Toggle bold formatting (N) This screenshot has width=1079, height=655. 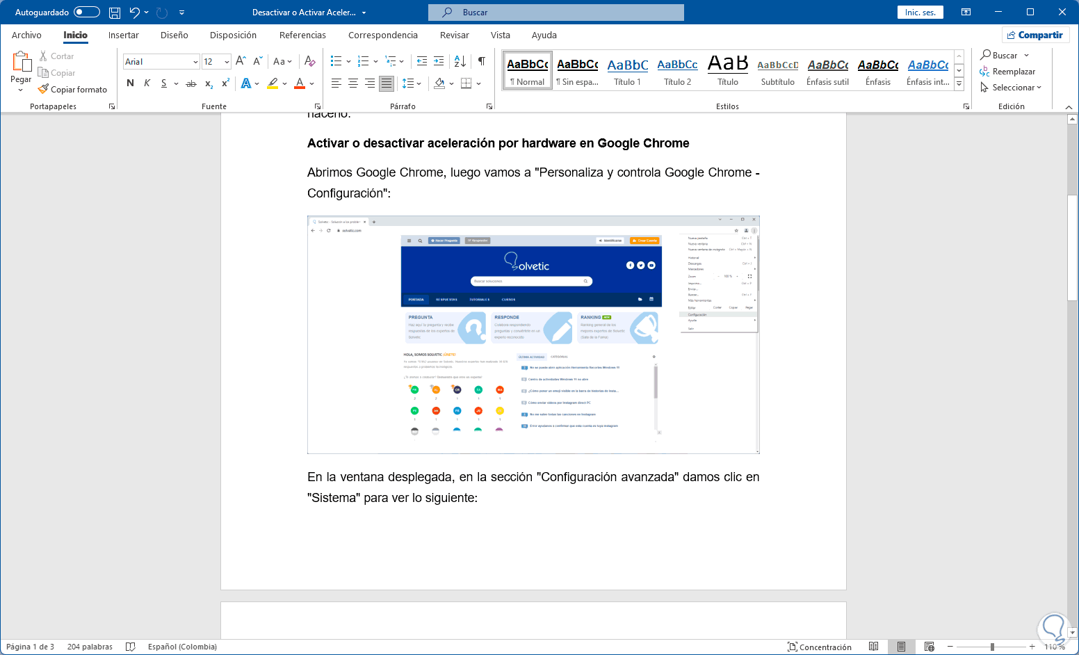pos(130,83)
